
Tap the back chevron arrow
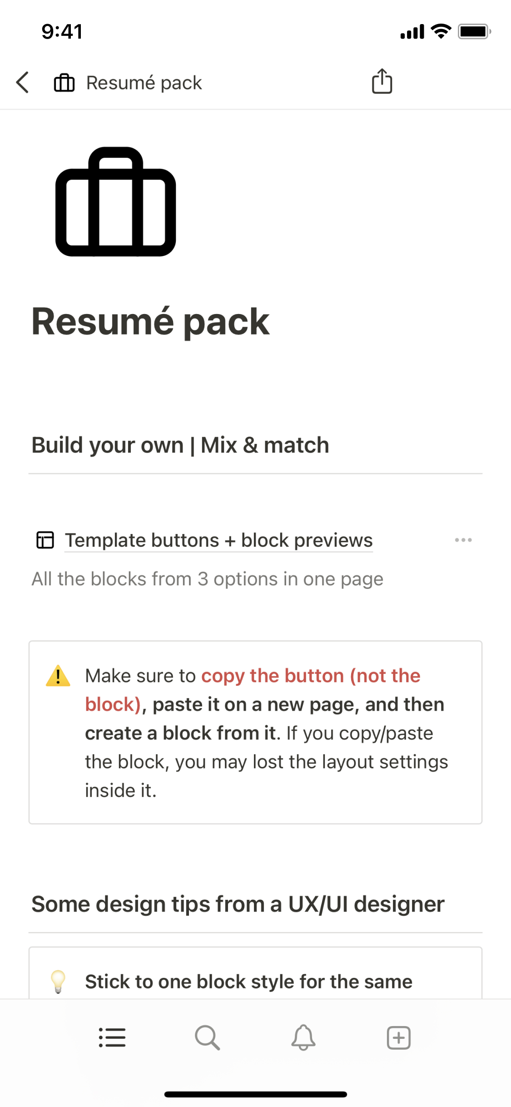23,83
